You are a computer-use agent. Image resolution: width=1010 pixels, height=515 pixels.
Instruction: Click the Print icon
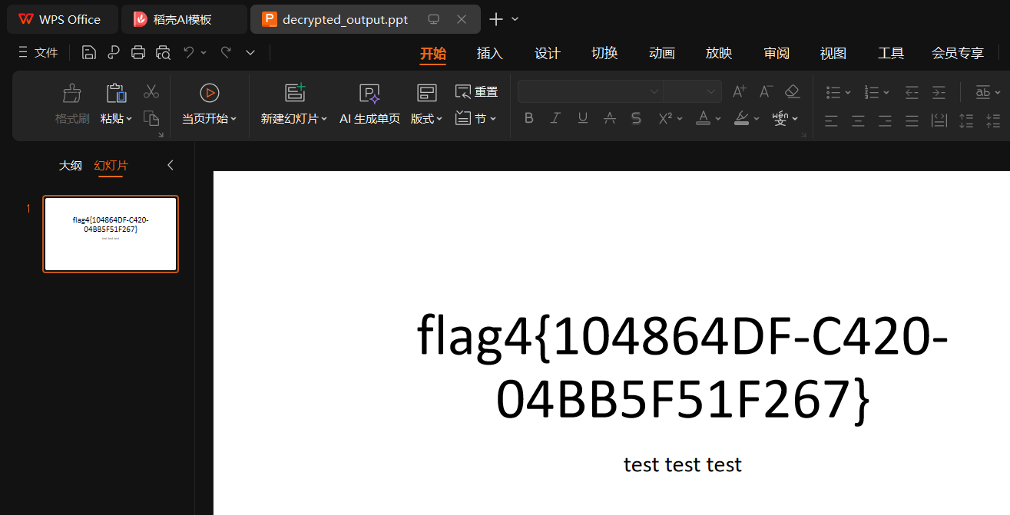click(x=138, y=52)
